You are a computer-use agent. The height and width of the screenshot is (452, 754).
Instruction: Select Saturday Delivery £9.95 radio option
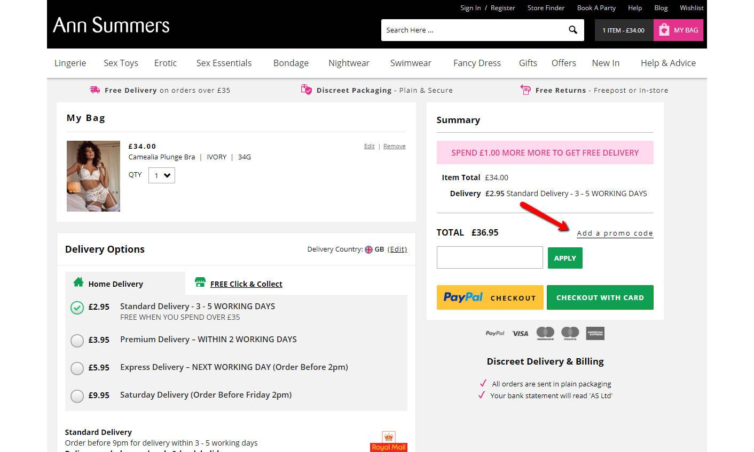pyautogui.click(x=77, y=396)
